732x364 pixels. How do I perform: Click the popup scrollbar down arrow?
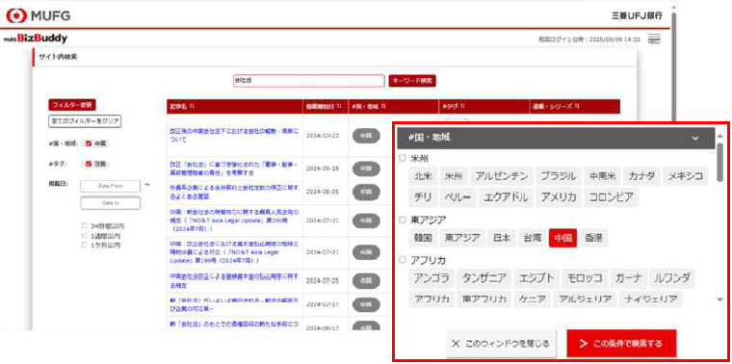point(719,299)
